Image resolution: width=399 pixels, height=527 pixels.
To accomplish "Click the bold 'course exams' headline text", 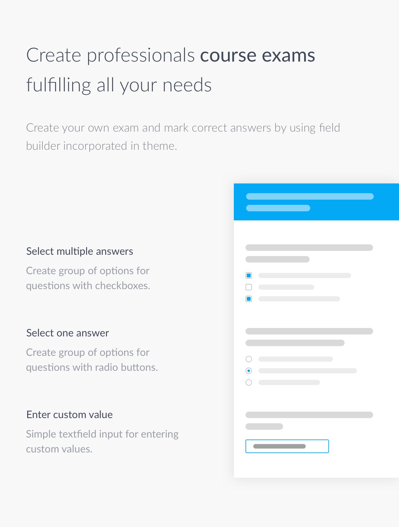I will [257, 55].
